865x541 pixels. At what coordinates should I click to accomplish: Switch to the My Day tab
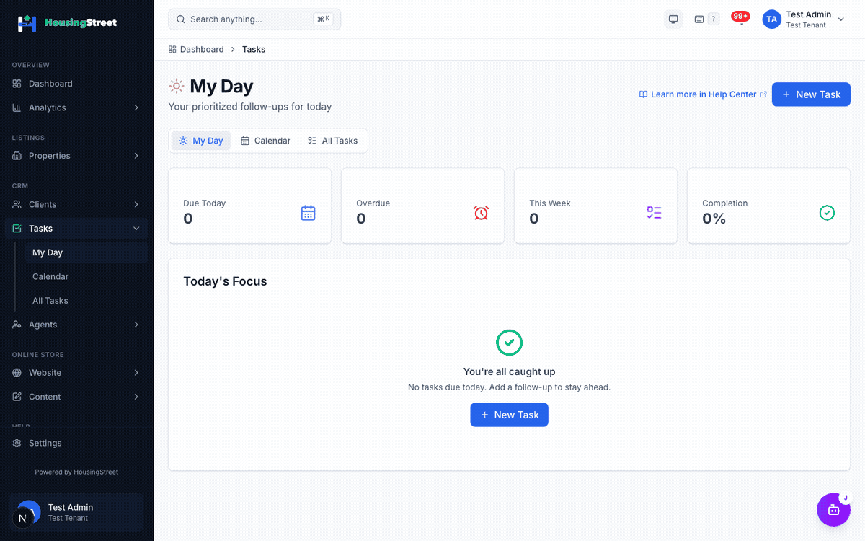coord(201,141)
